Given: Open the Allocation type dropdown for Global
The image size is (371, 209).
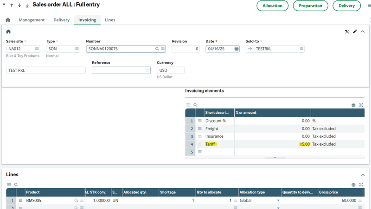Looking at the screenshot, I should [278, 201].
